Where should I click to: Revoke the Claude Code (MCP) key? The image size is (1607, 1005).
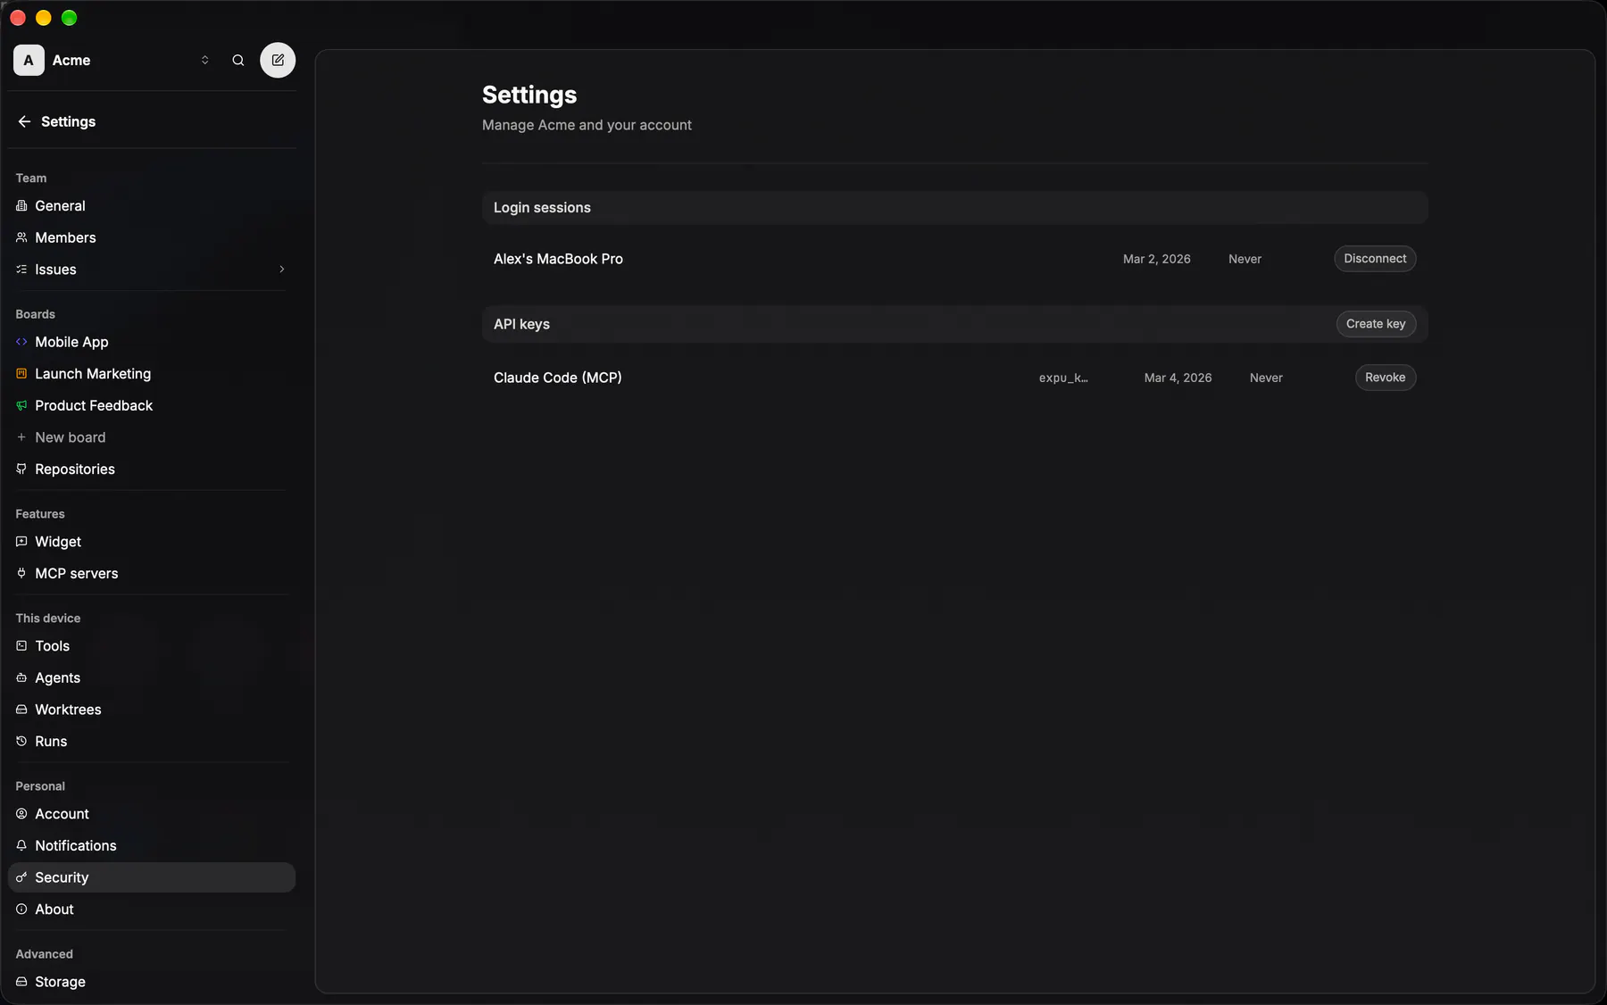1386,378
